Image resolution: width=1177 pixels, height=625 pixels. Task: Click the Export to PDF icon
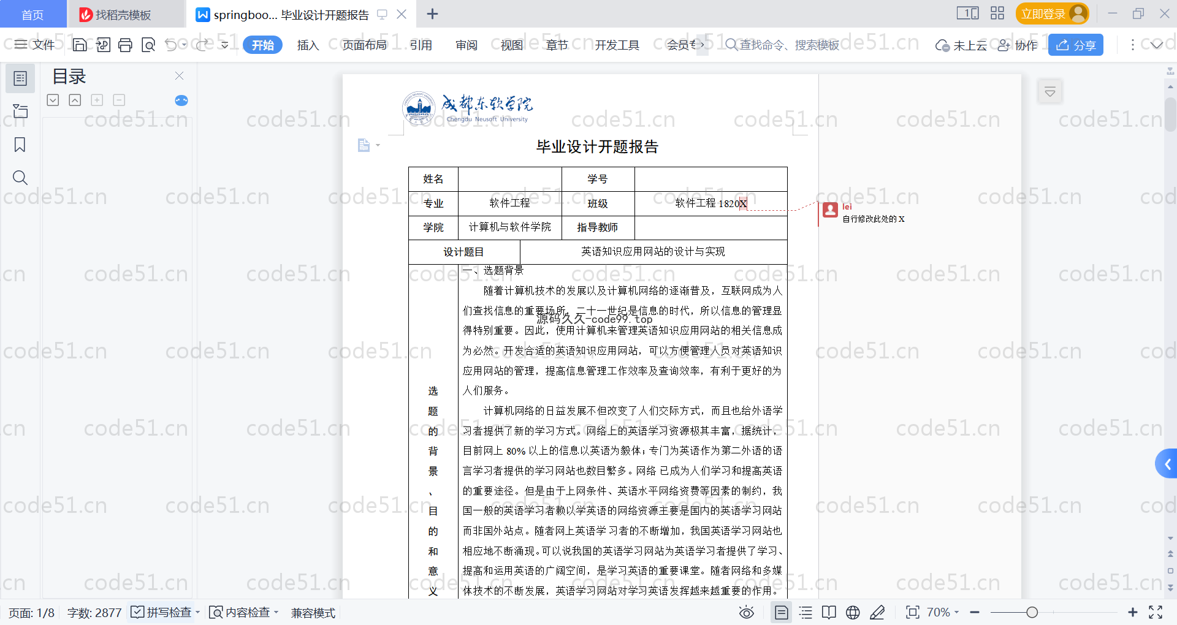pyautogui.click(x=103, y=45)
